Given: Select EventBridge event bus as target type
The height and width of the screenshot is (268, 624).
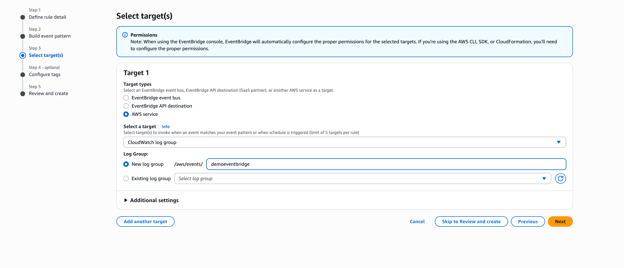Looking at the screenshot, I should click(126, 98).
